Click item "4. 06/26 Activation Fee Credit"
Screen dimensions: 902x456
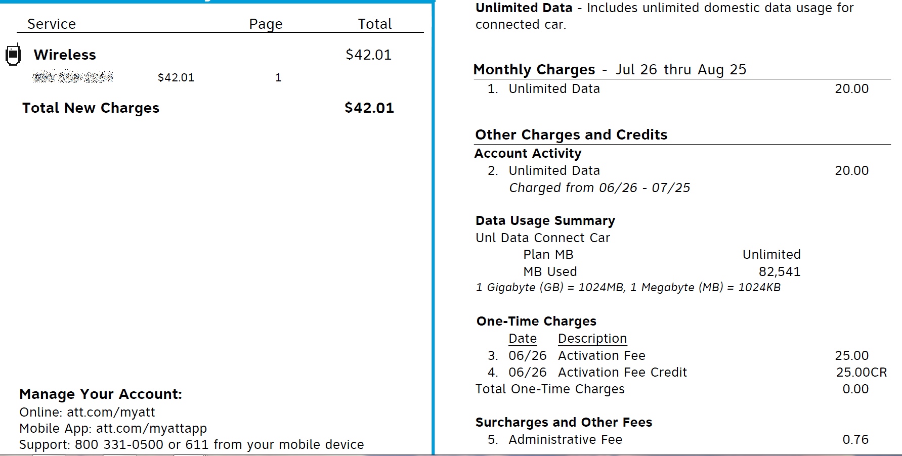[587, 373]
